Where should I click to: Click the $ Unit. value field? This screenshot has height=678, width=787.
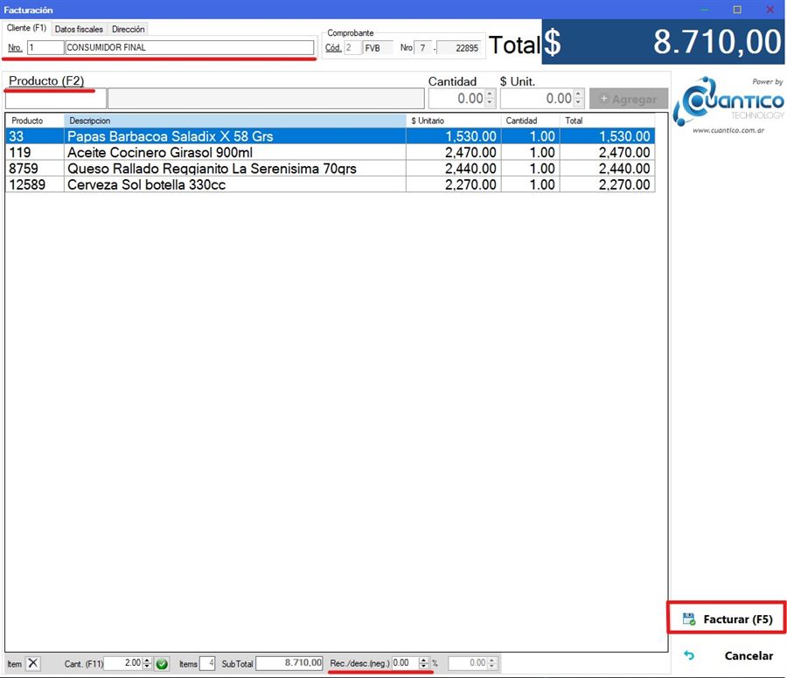click(x=538, y=98)
